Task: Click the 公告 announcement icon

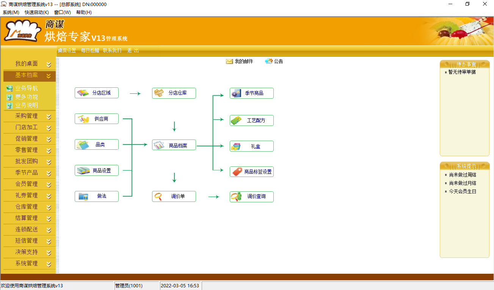Action: coord(269,61)
